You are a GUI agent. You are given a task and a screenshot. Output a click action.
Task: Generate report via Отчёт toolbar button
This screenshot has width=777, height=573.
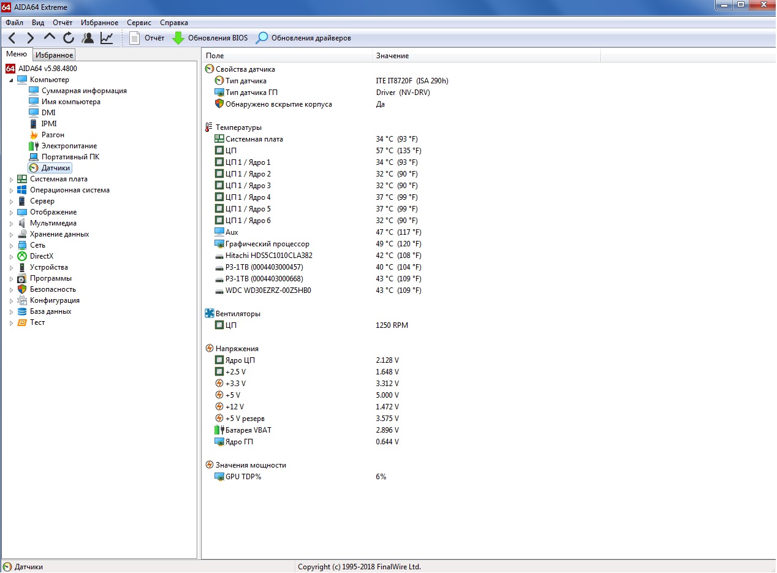click(x=147, y=38)
